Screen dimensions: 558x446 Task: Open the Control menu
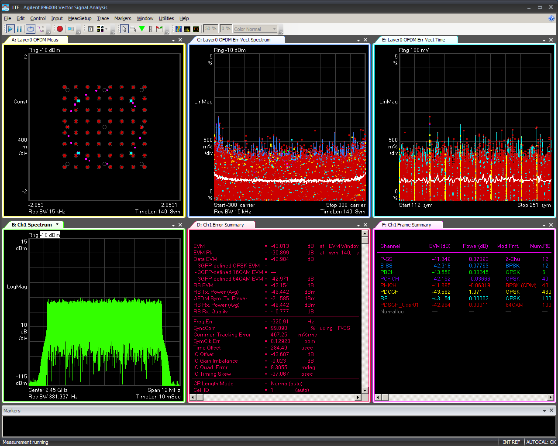pyautogui.click(x=38, y=18)
